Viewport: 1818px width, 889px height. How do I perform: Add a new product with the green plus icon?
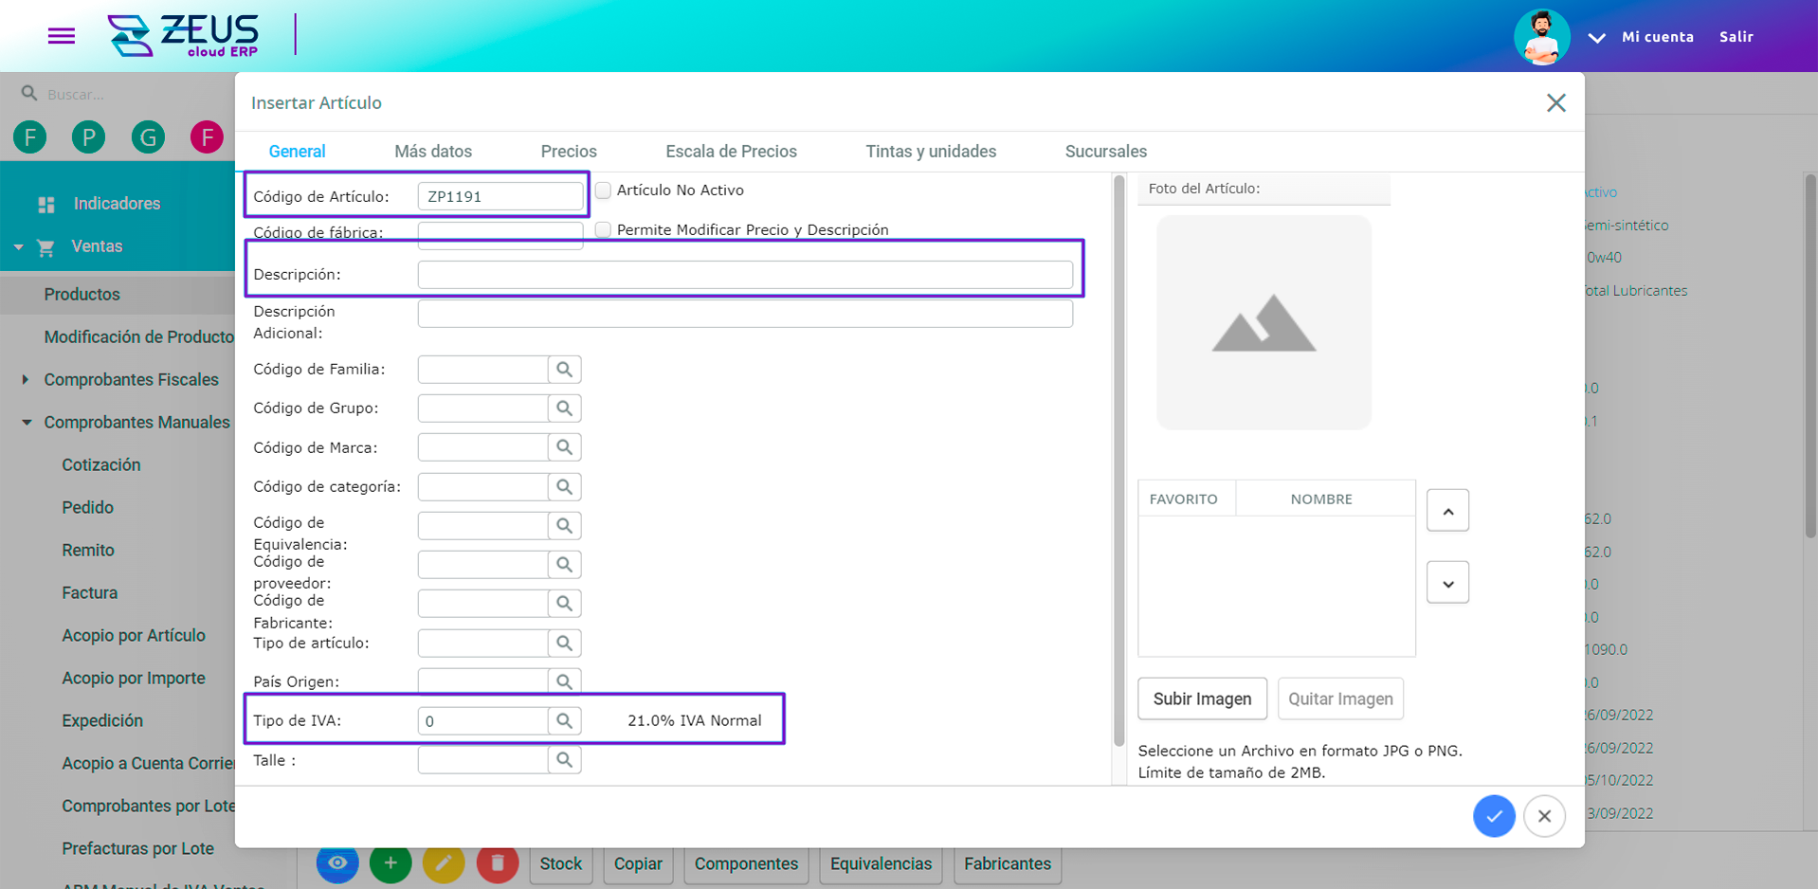[x=391, y=863]
